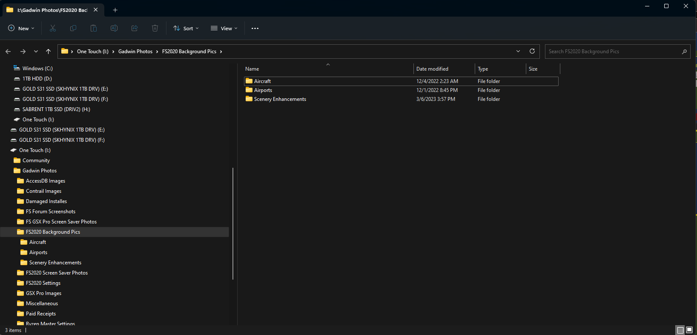Open FS2020 Screen Saver Photos folder
This screenshot has height=335, width=697.
click(57, 273)
